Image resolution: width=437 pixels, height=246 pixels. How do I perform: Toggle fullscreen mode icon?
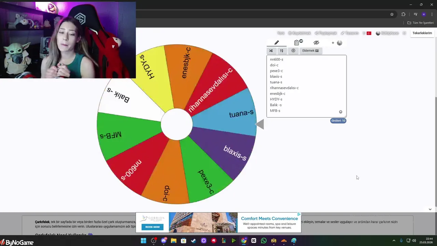(404, 33)
